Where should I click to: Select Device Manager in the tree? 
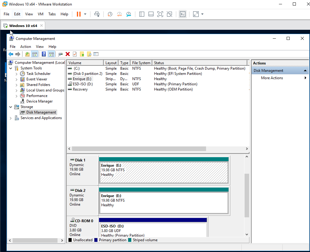point(40,101)
